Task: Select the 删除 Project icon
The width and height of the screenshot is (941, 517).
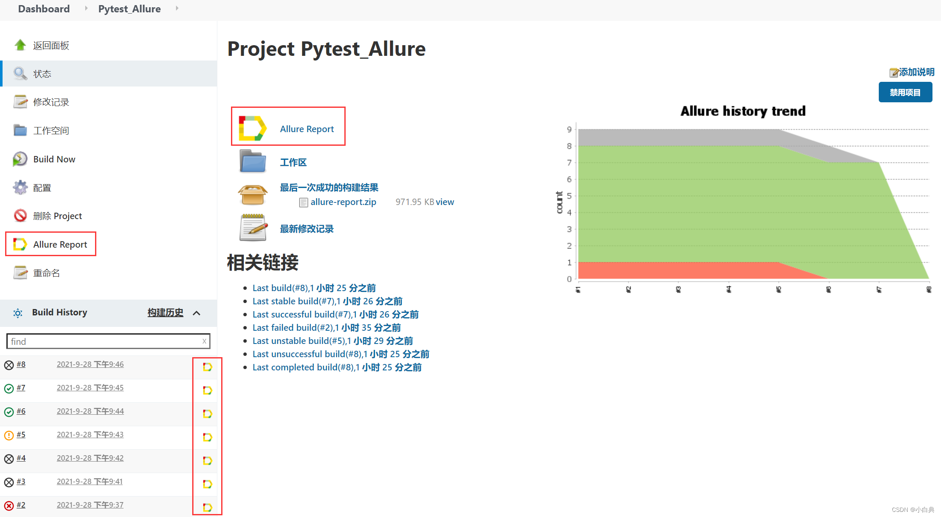Action: pyautogui.click(x=20, y=215)
